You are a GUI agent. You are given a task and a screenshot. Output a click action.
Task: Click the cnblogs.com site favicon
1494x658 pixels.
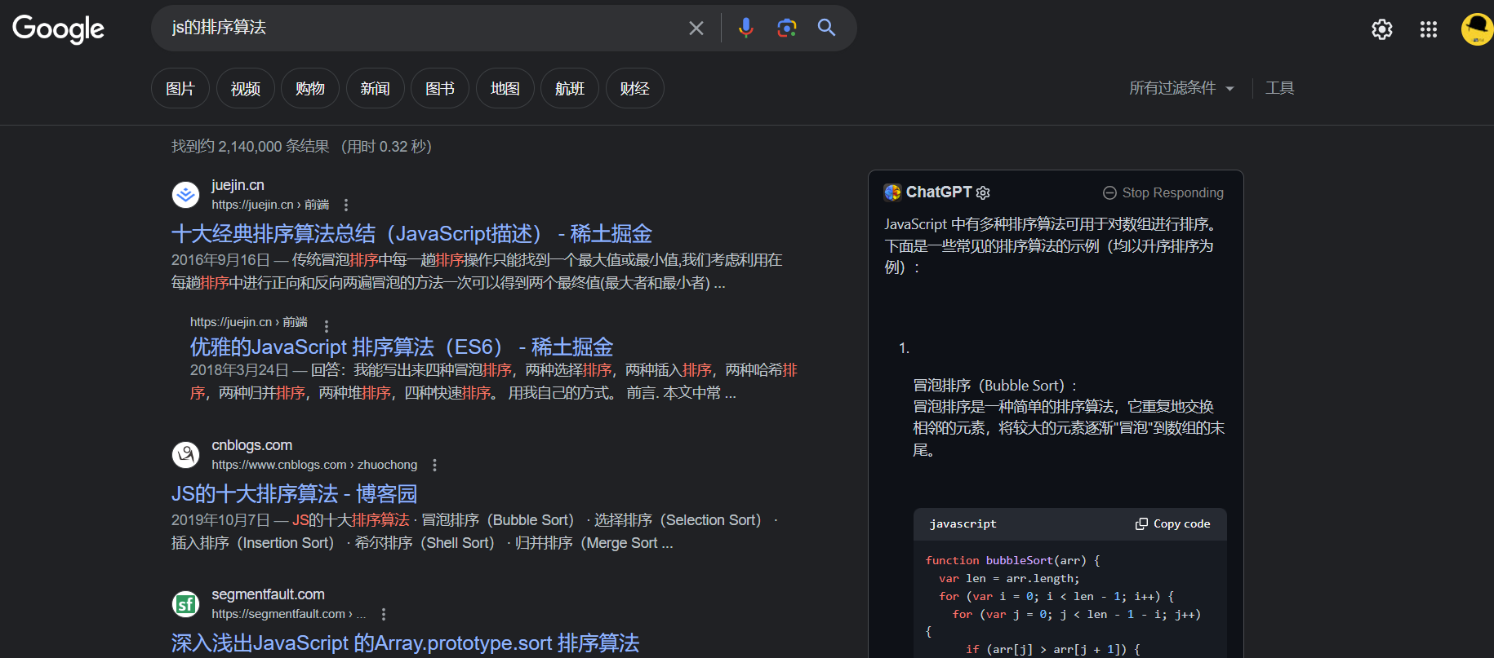(186, 455)
